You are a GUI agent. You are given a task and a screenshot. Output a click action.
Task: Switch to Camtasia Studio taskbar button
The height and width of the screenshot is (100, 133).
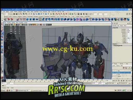38,90
